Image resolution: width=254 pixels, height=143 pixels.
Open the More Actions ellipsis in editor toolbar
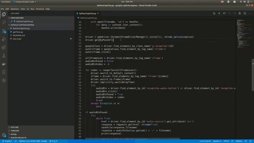[250, 14]
